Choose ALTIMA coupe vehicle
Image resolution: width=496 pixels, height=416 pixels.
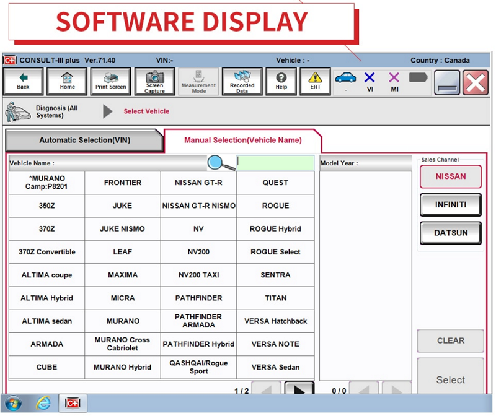[x=47, y=275]
